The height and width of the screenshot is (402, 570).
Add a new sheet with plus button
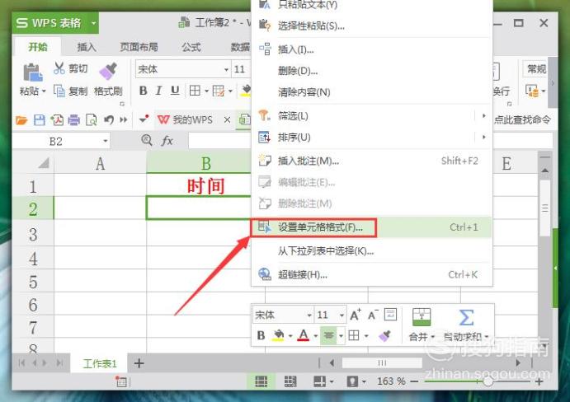(139, 363)
